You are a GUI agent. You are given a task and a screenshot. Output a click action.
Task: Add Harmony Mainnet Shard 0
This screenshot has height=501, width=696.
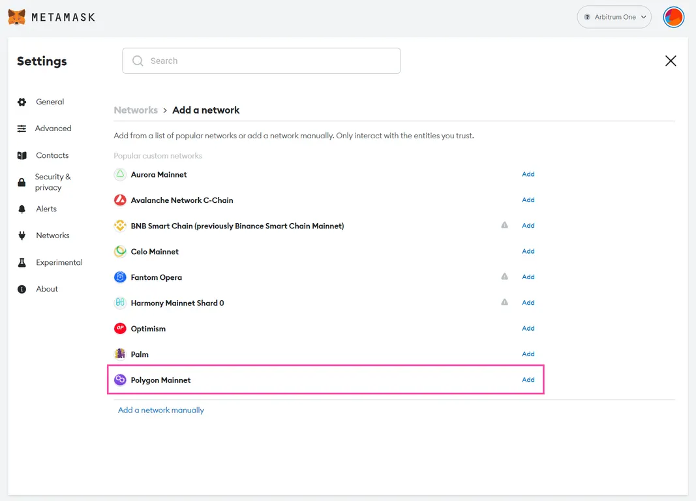pyautogui.click(x=528, y=303)
